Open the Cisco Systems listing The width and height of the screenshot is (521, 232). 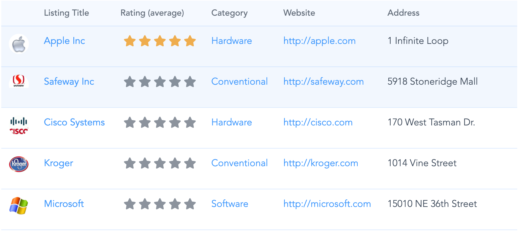pos(74,123)
